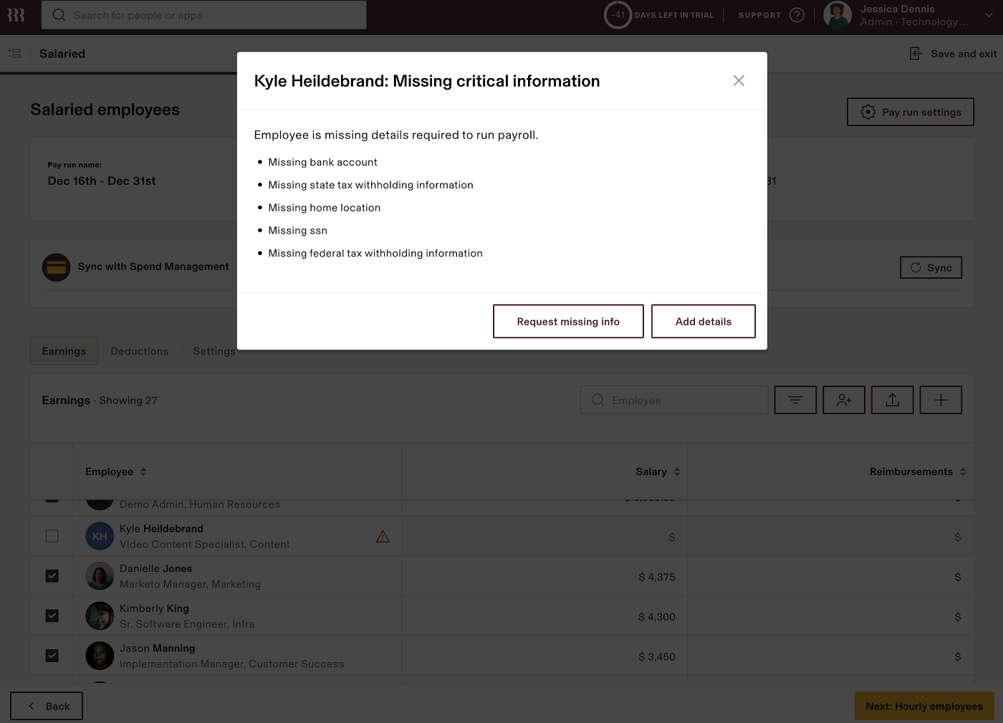Click the search for people or apps field
The width and height of the screenshot is (1003, 723).
coord(204,15)
